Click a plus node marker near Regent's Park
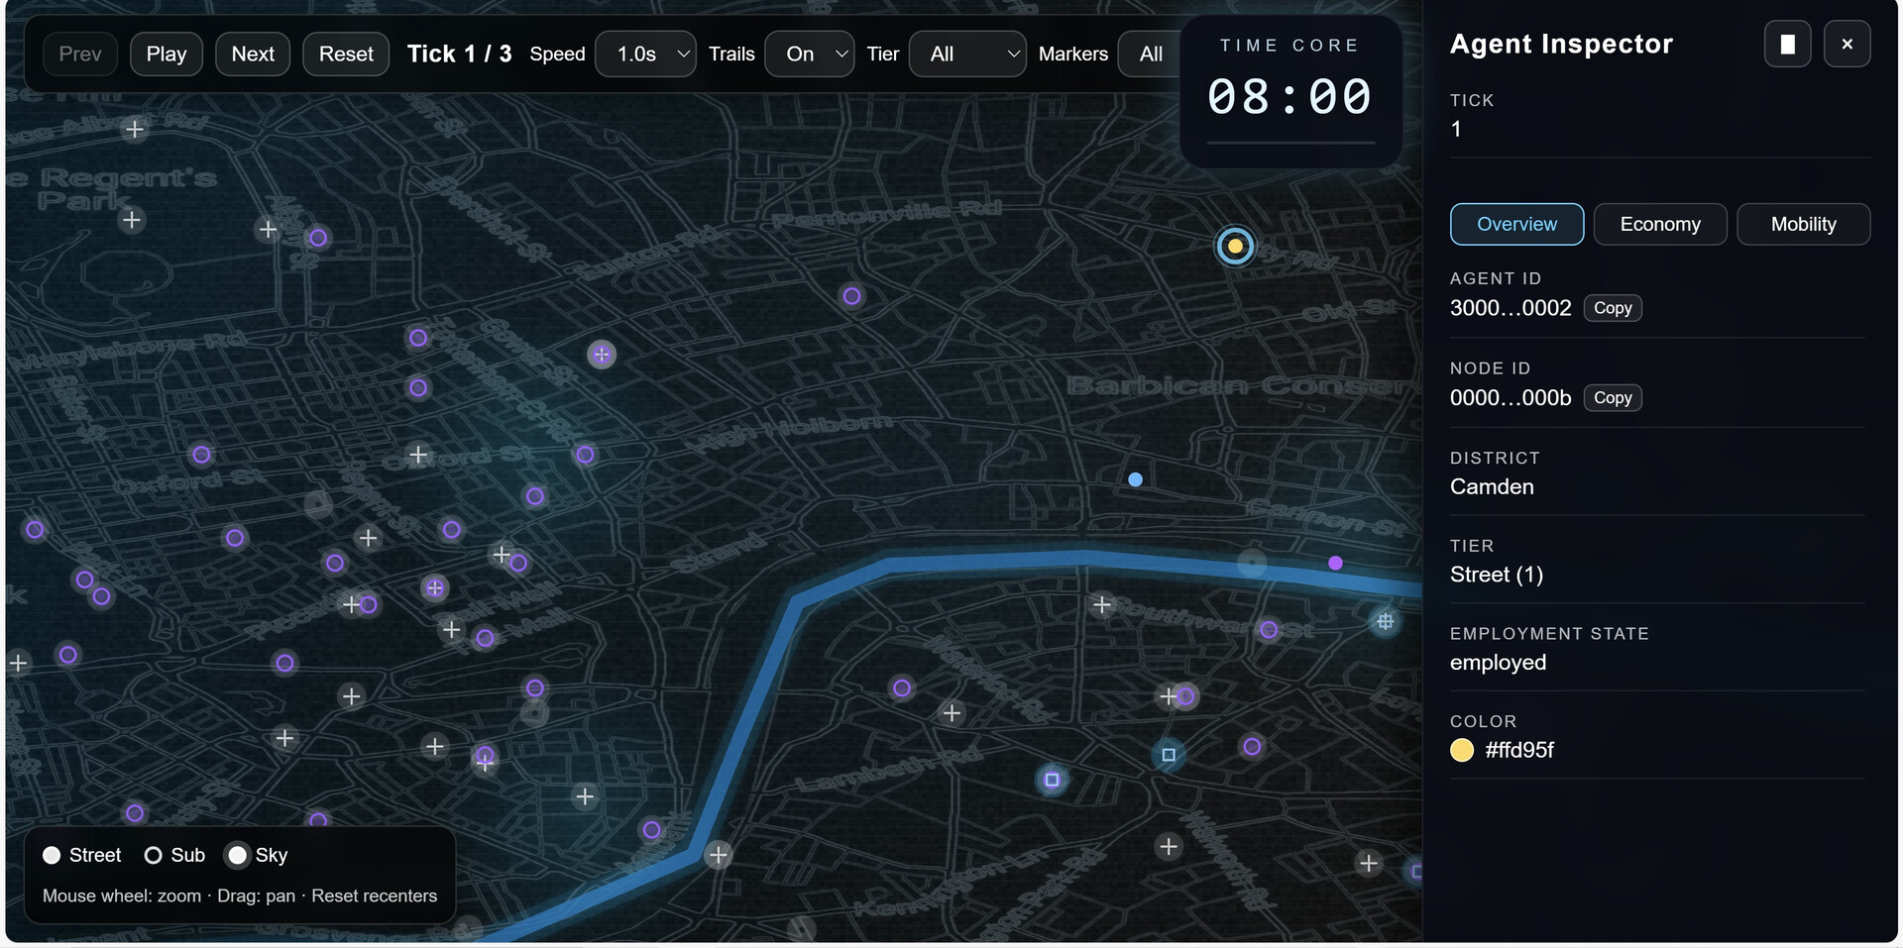Screen dimensions: 1903x948 (132, 219)
